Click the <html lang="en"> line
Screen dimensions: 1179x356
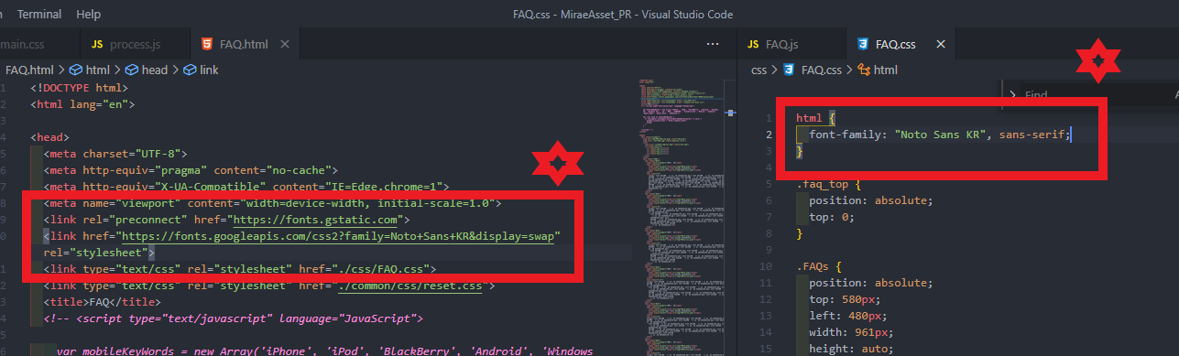coord(82,104)
